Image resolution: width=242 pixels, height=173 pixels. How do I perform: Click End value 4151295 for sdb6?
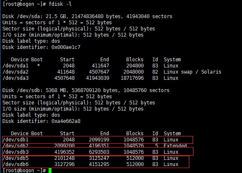coord(99,164)
